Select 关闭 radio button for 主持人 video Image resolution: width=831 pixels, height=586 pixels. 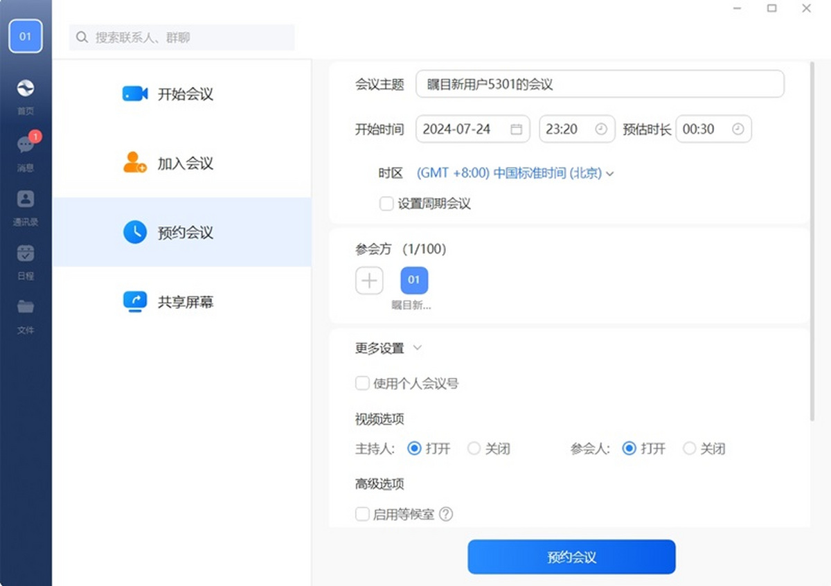click(x=474, y=449)
